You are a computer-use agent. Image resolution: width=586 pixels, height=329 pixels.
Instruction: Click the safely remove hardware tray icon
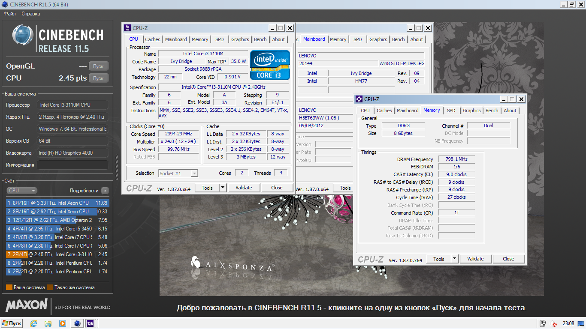543,323
